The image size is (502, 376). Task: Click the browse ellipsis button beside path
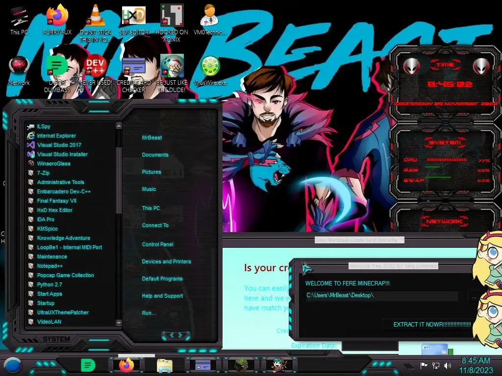474,297
